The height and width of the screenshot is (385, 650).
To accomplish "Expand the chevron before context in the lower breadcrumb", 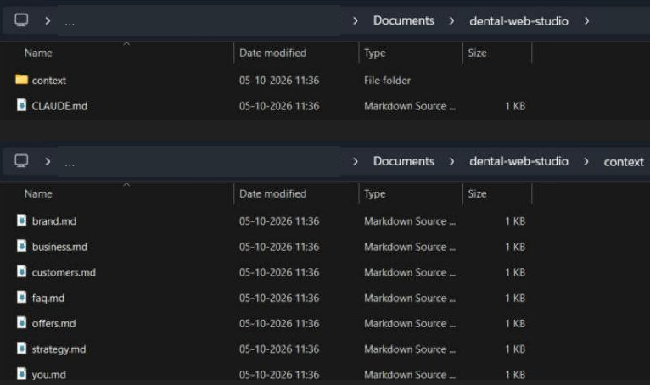I will coord(586,161).
